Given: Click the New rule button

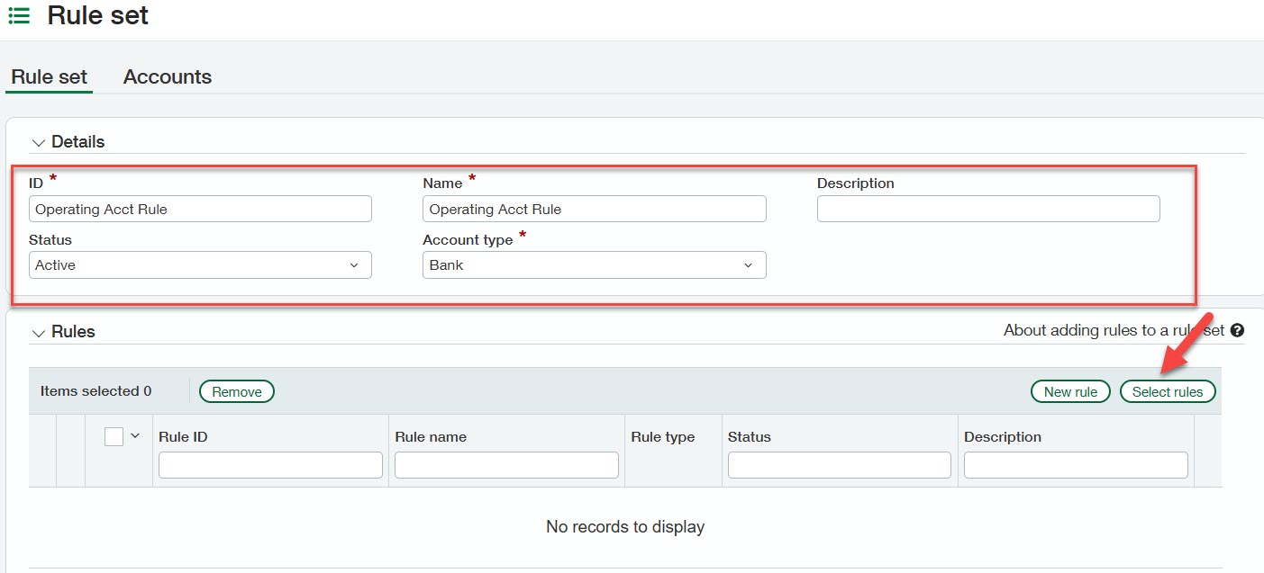Looking at the screenshot, I should click(1070, 390).
